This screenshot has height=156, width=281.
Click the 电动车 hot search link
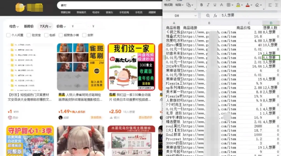[96, 12]
